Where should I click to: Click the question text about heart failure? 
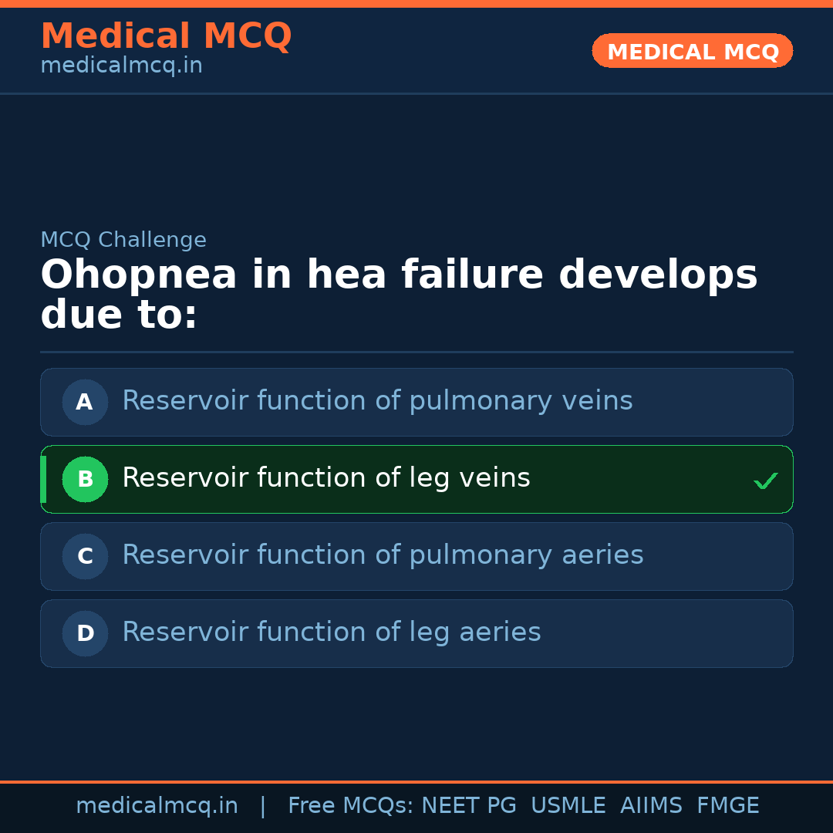(x=400, y=293)
